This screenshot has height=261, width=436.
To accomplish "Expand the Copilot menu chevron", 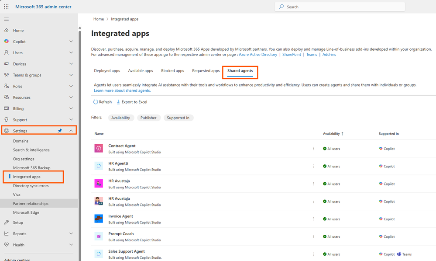I will [x=71, y=41].
